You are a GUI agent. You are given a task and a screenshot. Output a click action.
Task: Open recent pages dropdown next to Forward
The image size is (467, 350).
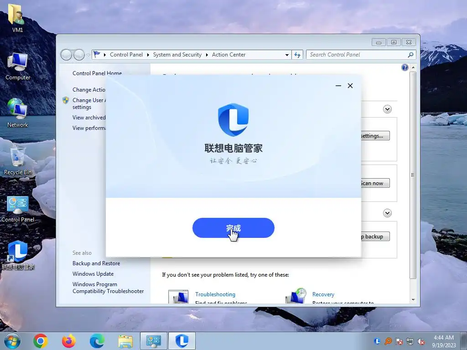(88, 55)
